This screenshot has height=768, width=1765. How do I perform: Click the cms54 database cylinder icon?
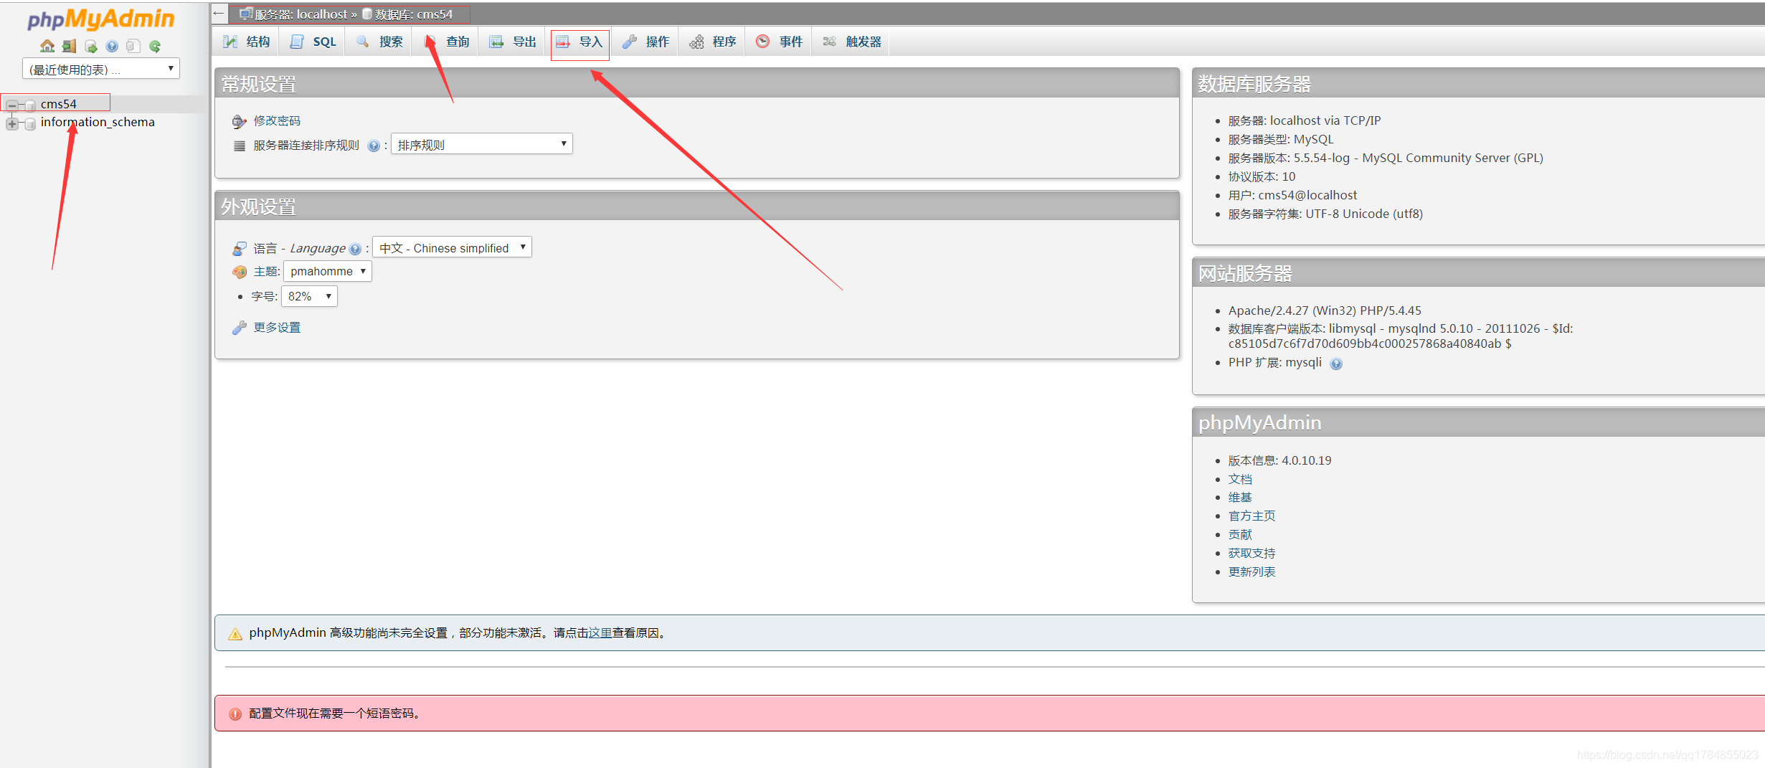pos(30,105)
